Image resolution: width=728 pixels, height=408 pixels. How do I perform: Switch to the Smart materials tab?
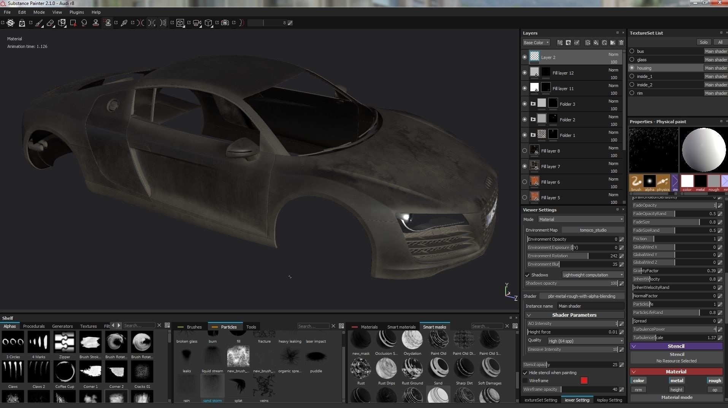[x=401, y=327]
